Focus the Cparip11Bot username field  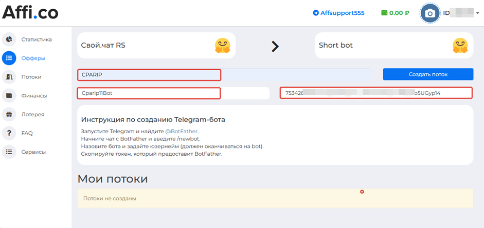[173, 93]
